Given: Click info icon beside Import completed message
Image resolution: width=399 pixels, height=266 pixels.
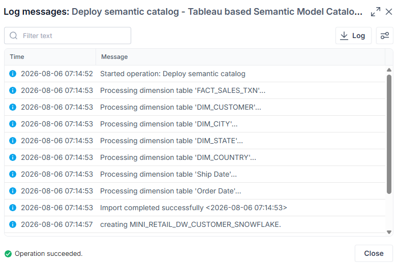Looking at the screenshot, I should pyautogui.click(x=13, y=208).
